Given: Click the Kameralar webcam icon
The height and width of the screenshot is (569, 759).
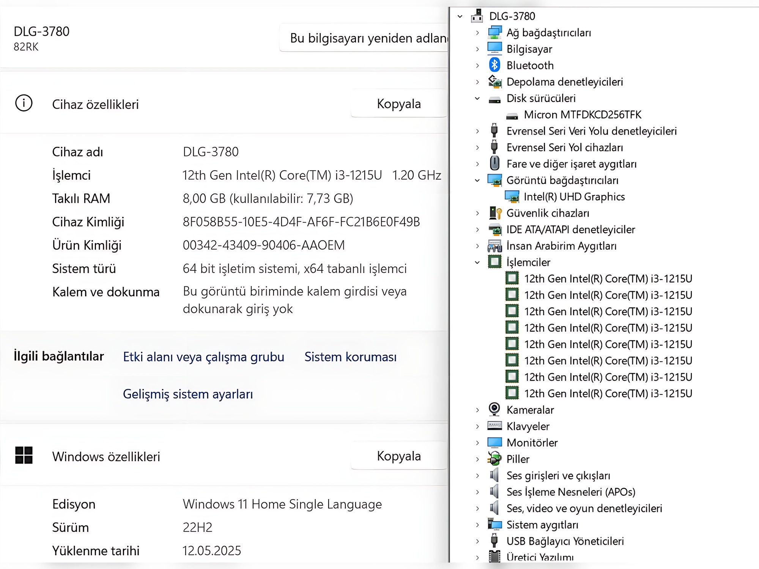Looking at the screenshot, I should (x=494, y=409).
